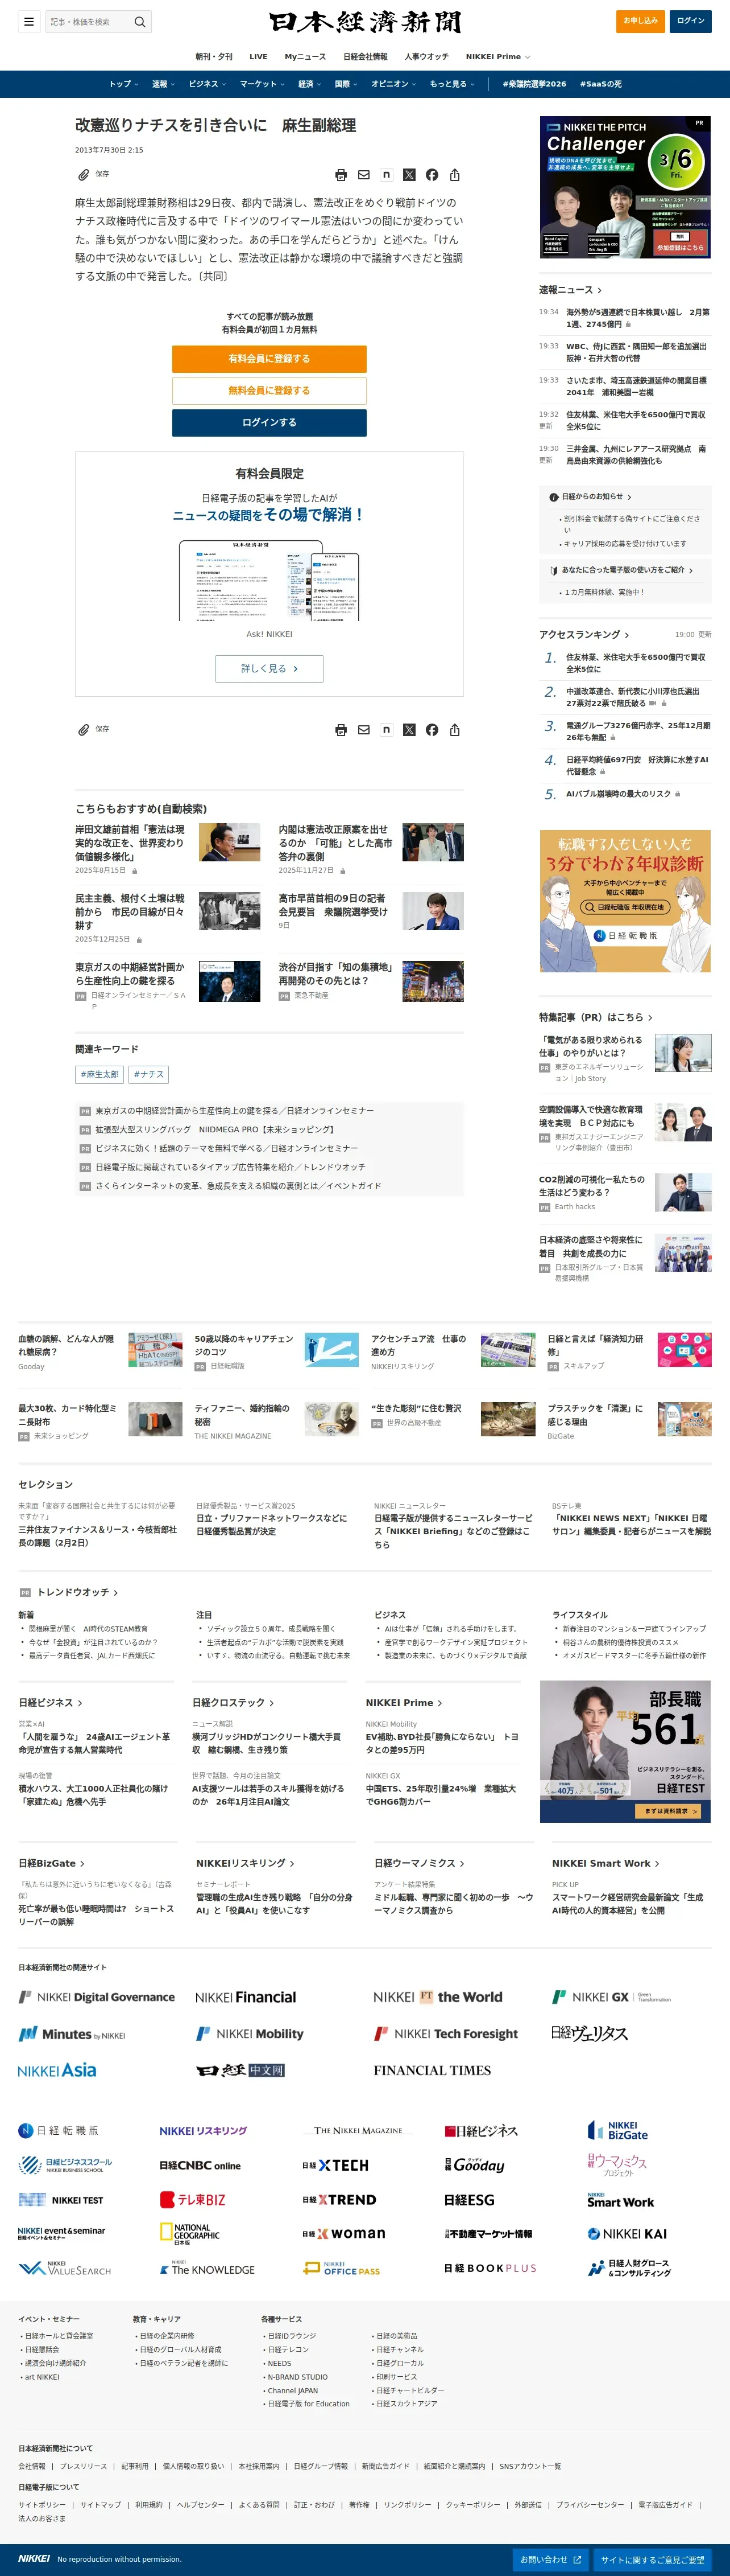Click the 日本経済新聞 masthead logo
This screenshot has height=2576, width=730.
[364, 21]
